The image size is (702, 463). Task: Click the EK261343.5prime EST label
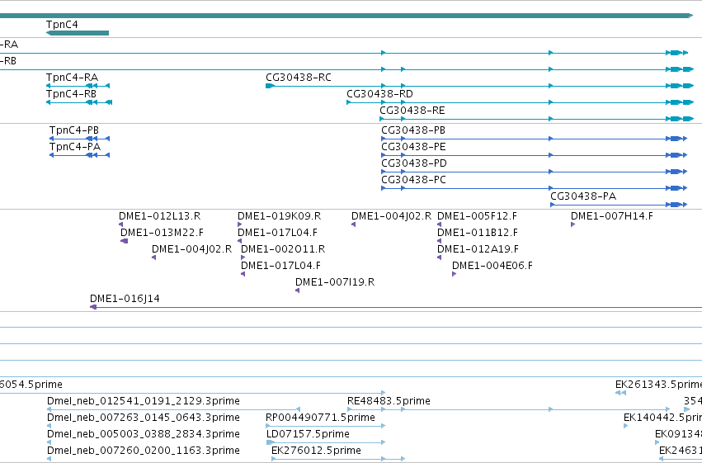pos(658,385)
